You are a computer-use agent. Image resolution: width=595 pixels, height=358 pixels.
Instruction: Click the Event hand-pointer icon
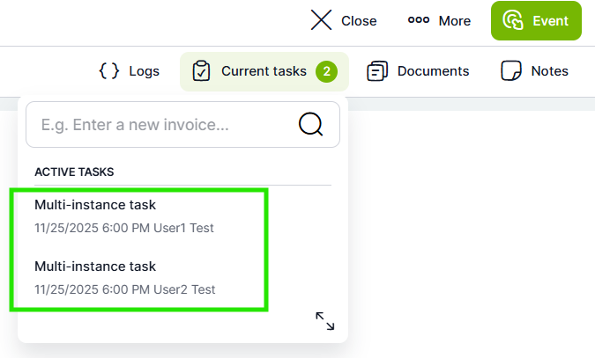click(x=513, y=20)
